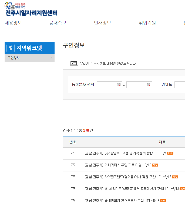Focus the start registration date field
This screenshot has width=185, height=206.
tap(109, 85)
